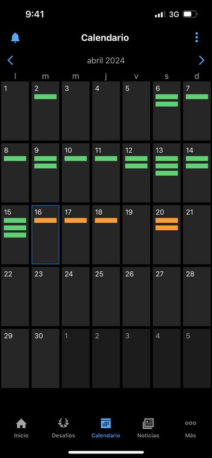This screenshot has height=458, width=212.
Task: Open the three-dot options menu
Action: [x=197, y=37]
